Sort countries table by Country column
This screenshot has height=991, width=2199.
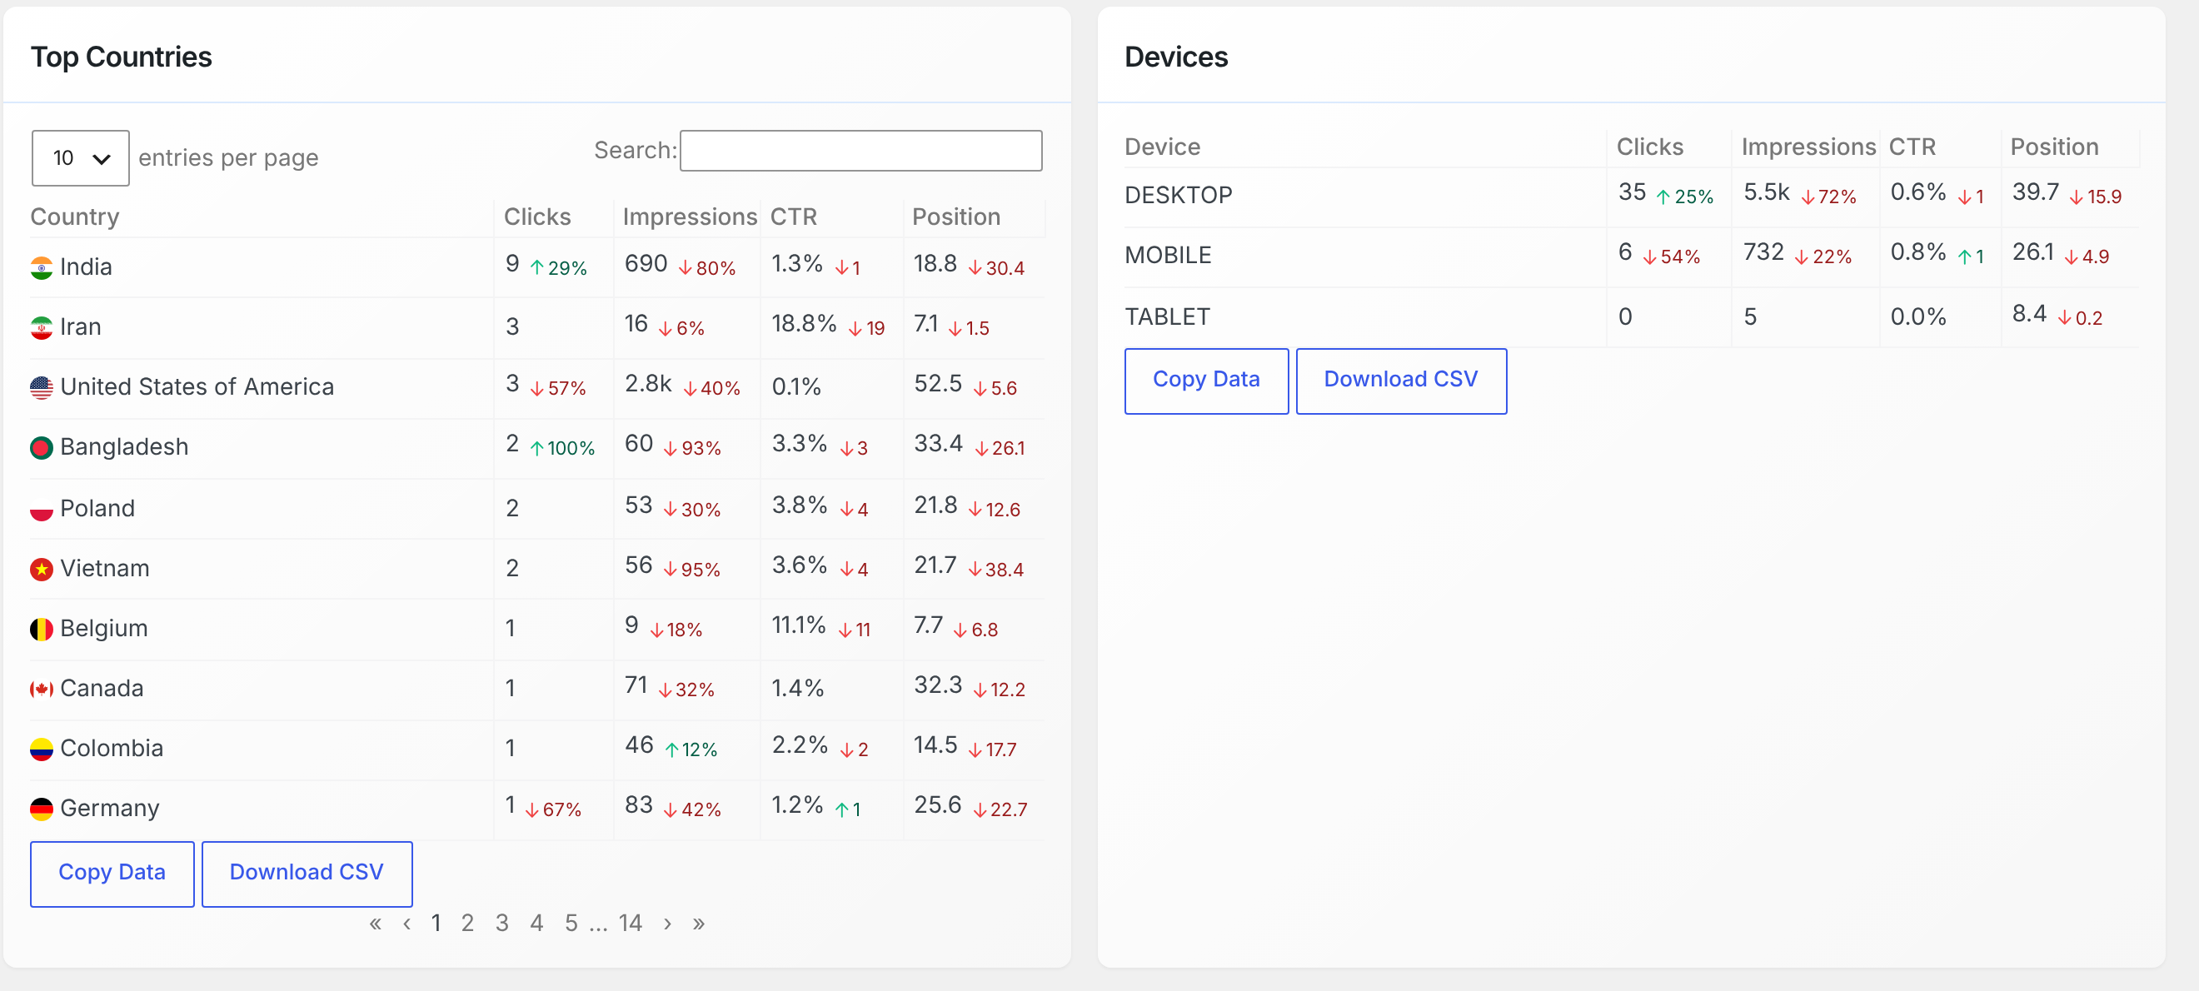pyautogui.click(x=74, y=217)
